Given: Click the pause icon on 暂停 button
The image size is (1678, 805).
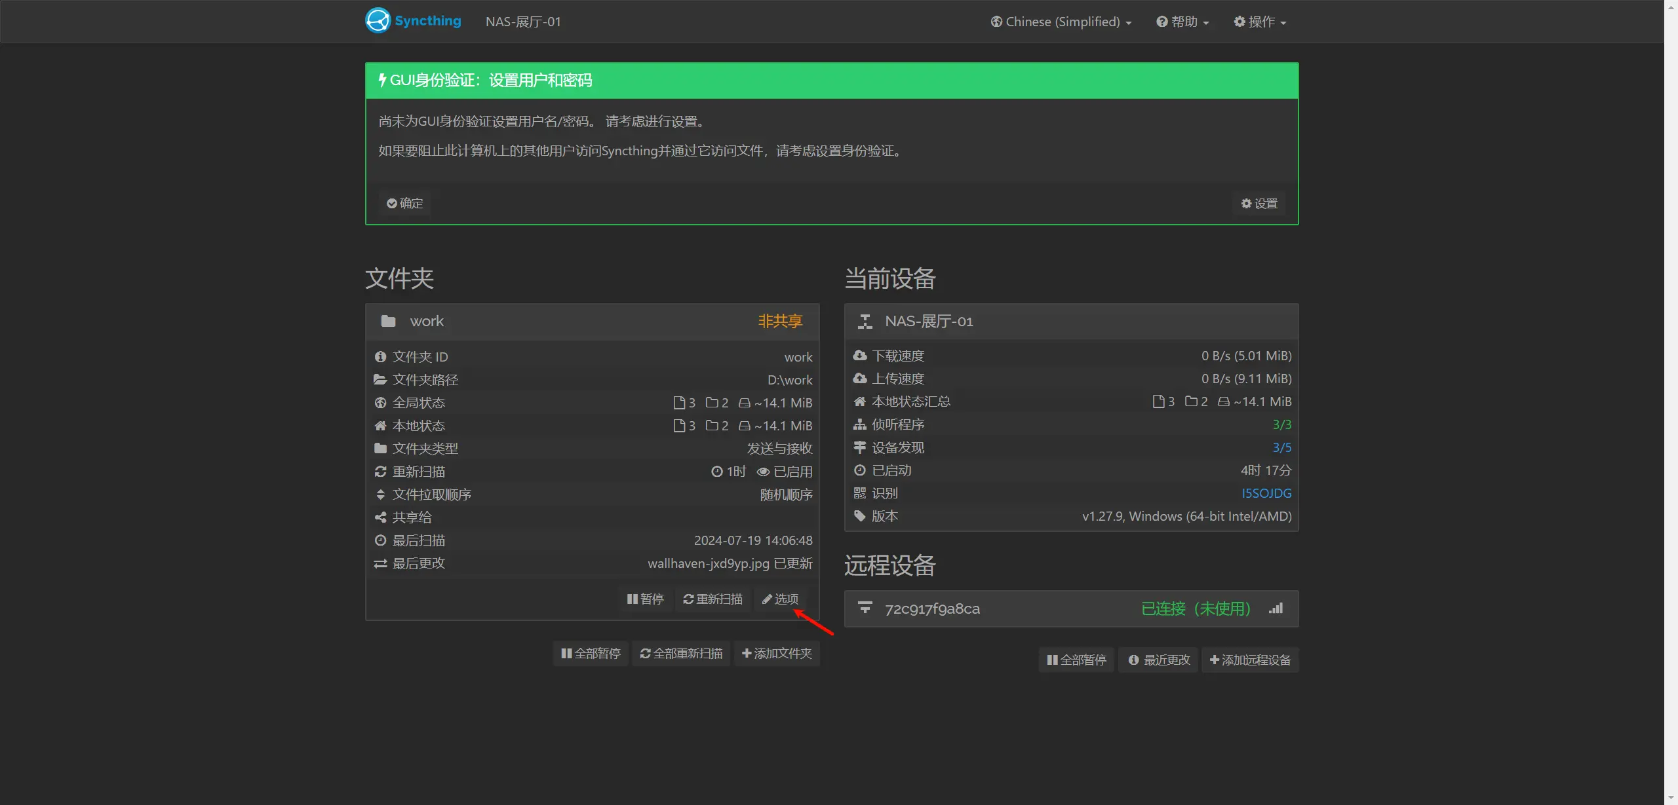Looking at the screenshot, I should coord(632,599).
